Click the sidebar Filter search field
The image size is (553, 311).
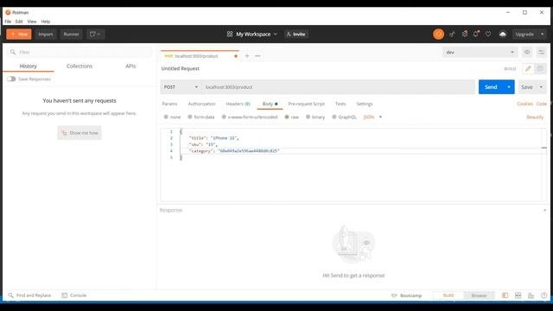(79, 52)
